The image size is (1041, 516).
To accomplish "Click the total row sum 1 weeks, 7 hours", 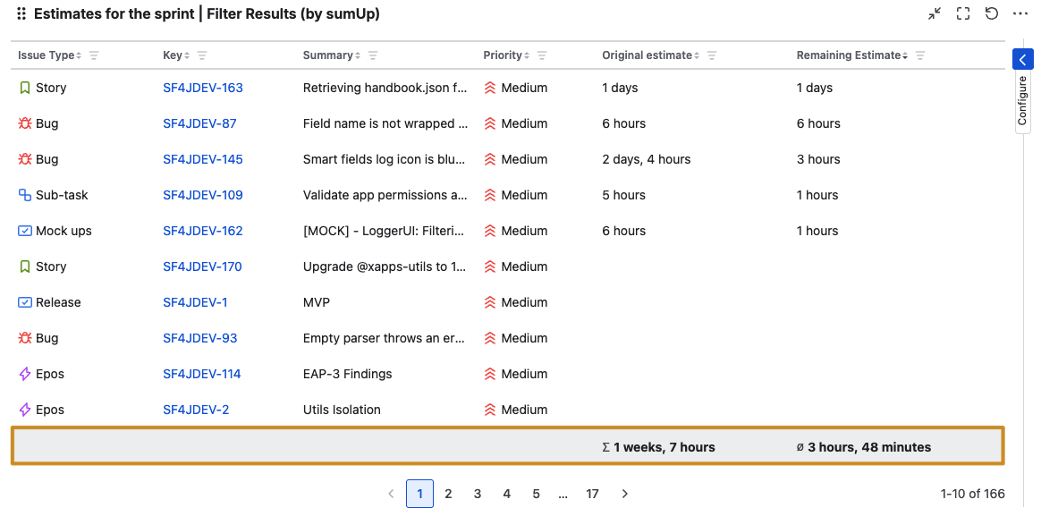I will point(659,447).
